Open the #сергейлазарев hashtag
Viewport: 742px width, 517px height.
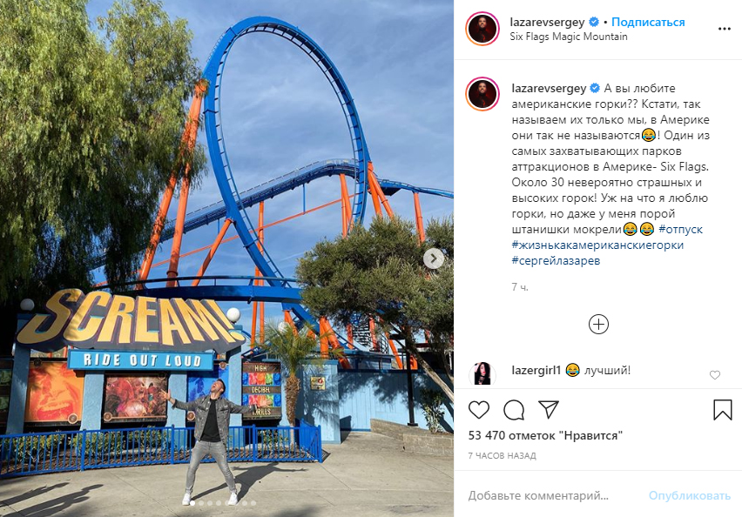coord(556,260)
